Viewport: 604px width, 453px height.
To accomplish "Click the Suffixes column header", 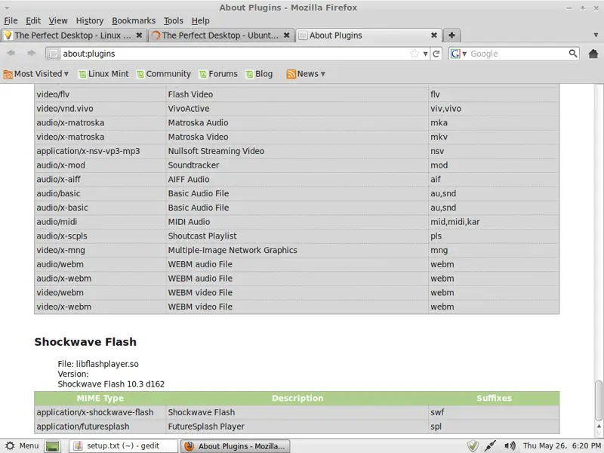I will (x=494, y=399).
